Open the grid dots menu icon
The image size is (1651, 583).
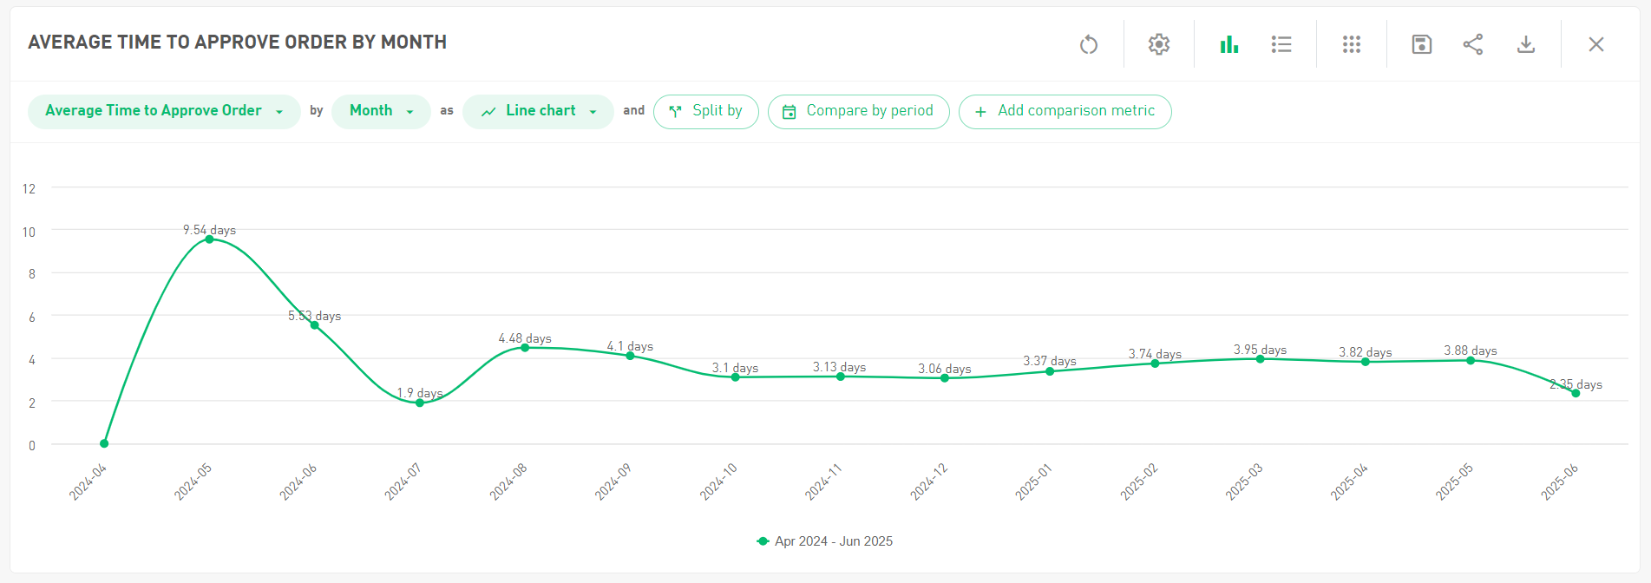[x=1351, y=44]
